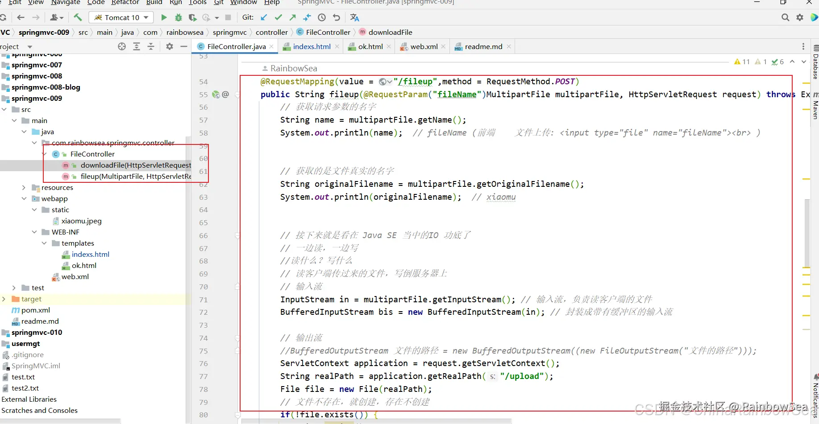Stop the running process
Screen dimensions: 819x424
click(x=228, y=17)
